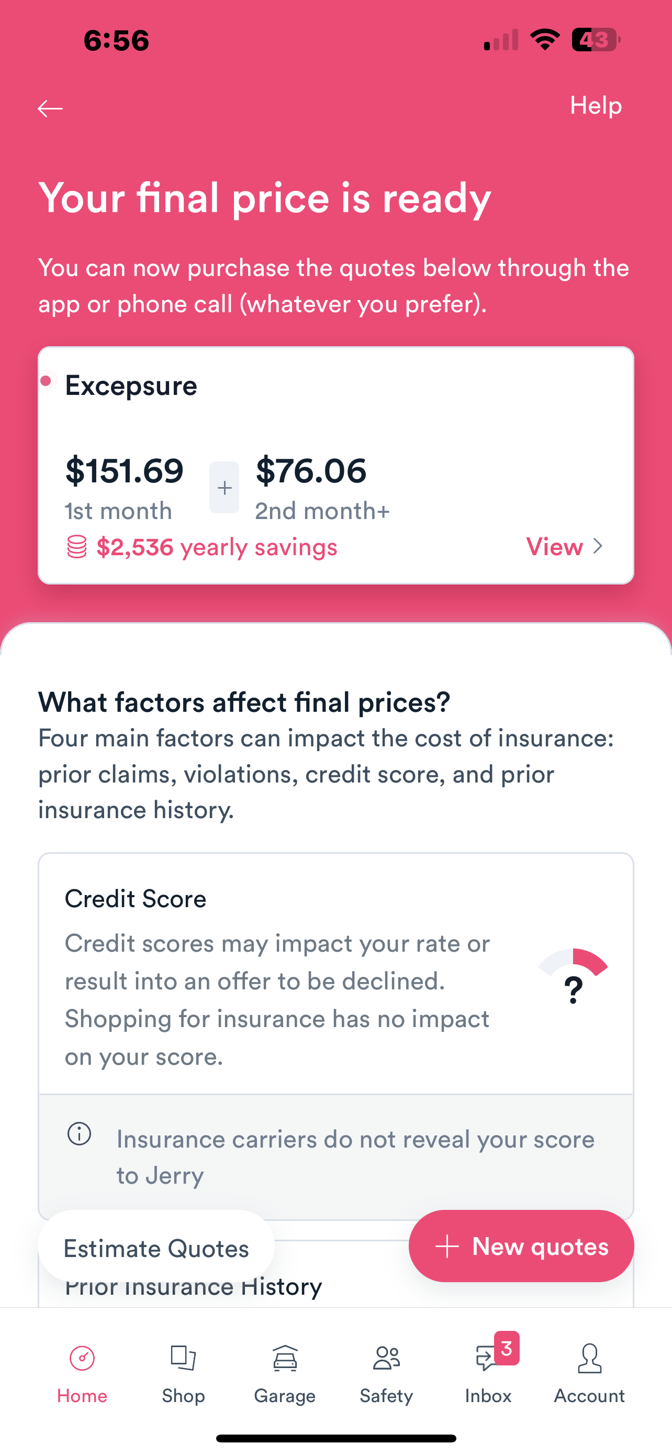Tap the $151.69 first month price

125,470
